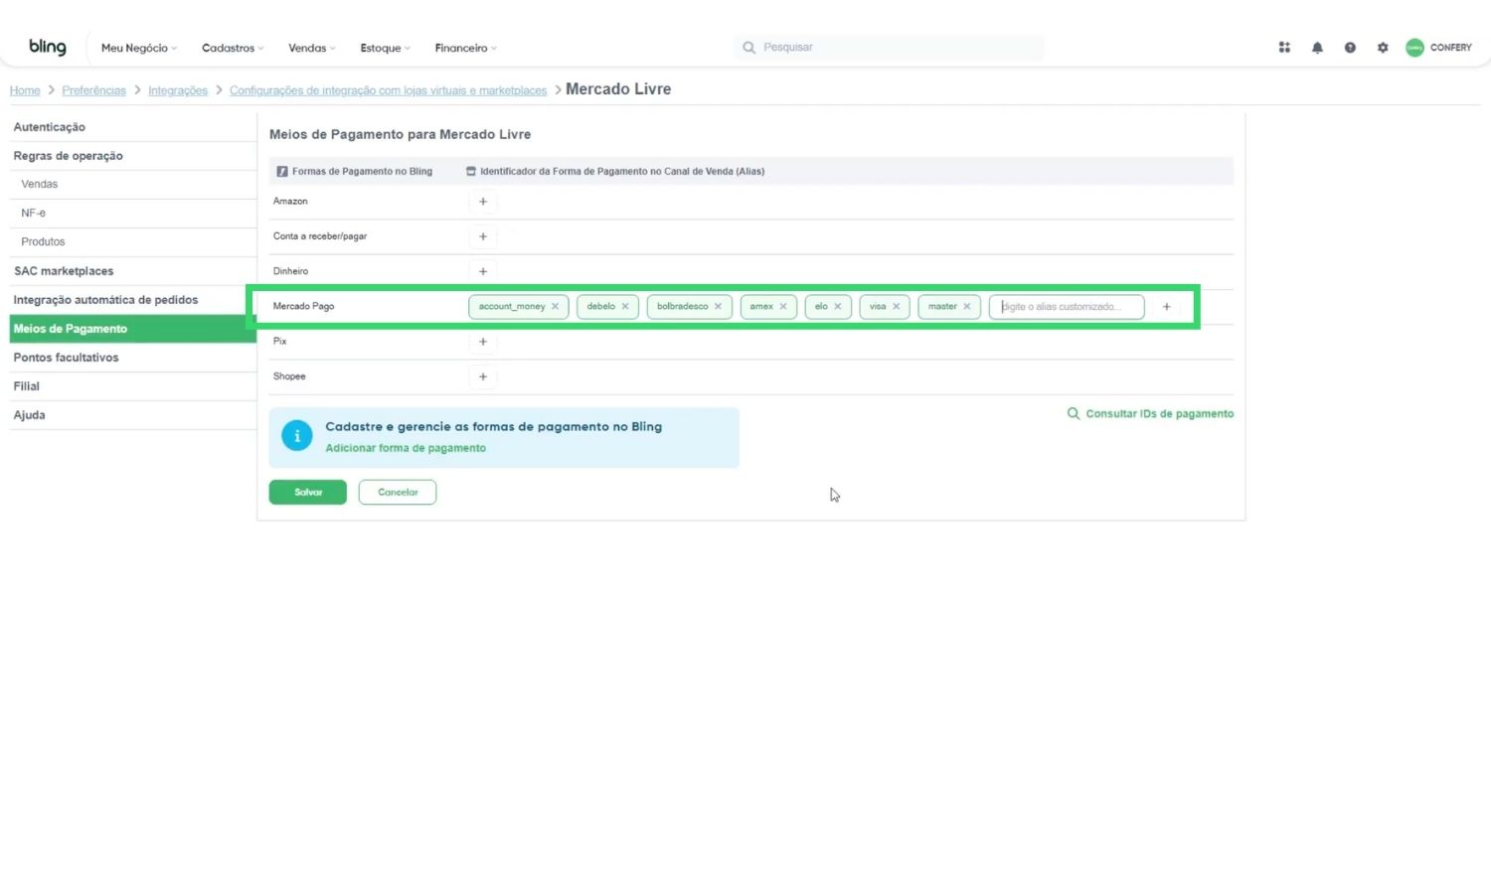Expand the Estoque menu

pyautogui.click(x=385, y=48)
